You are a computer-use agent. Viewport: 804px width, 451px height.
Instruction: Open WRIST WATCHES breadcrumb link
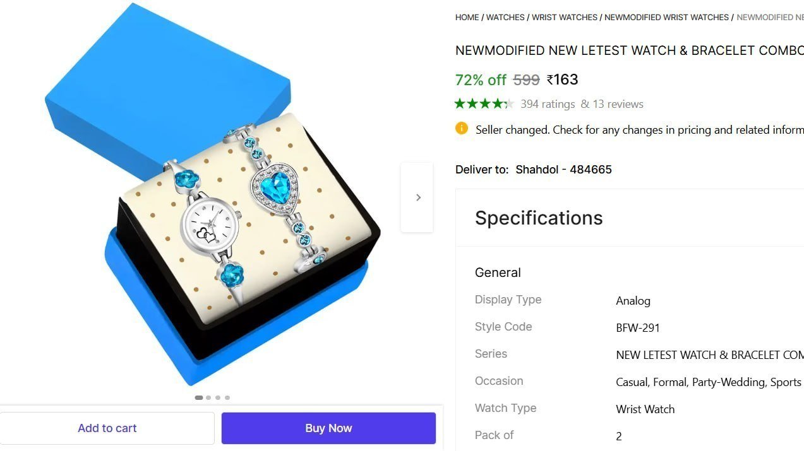pos(565,18)
